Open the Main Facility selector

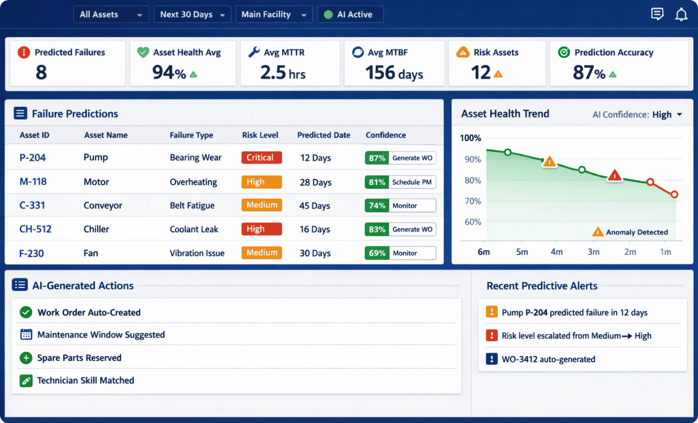[x=274, y=14]
